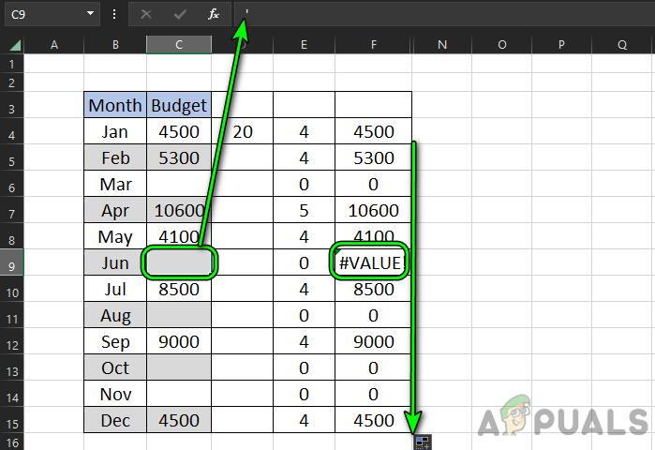Select the Aug cell

click(x=115, y=315)
